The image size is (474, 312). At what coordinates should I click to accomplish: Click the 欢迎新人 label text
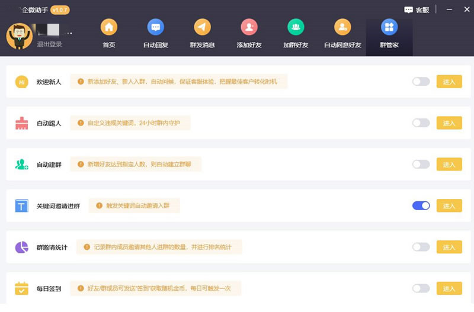49,82
